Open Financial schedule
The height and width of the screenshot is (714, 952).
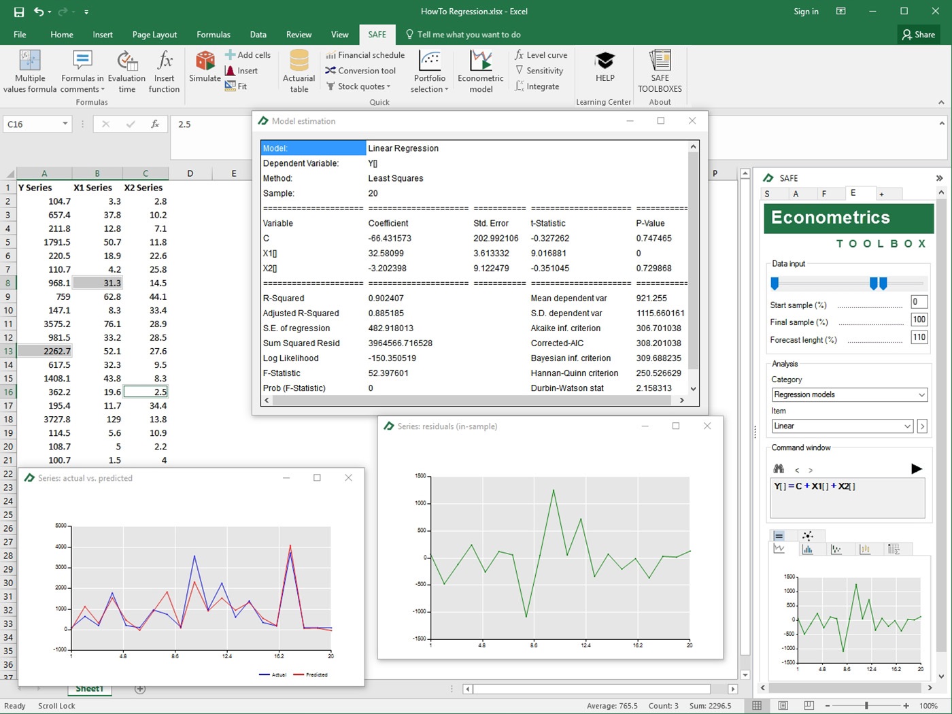click(365, 55)
